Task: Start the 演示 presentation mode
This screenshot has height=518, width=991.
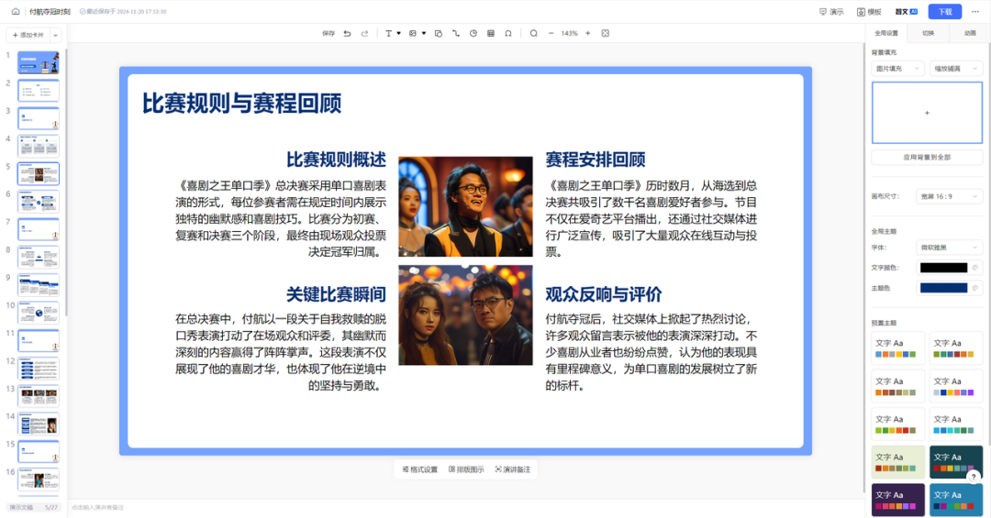Action: (x=831, y=11)
